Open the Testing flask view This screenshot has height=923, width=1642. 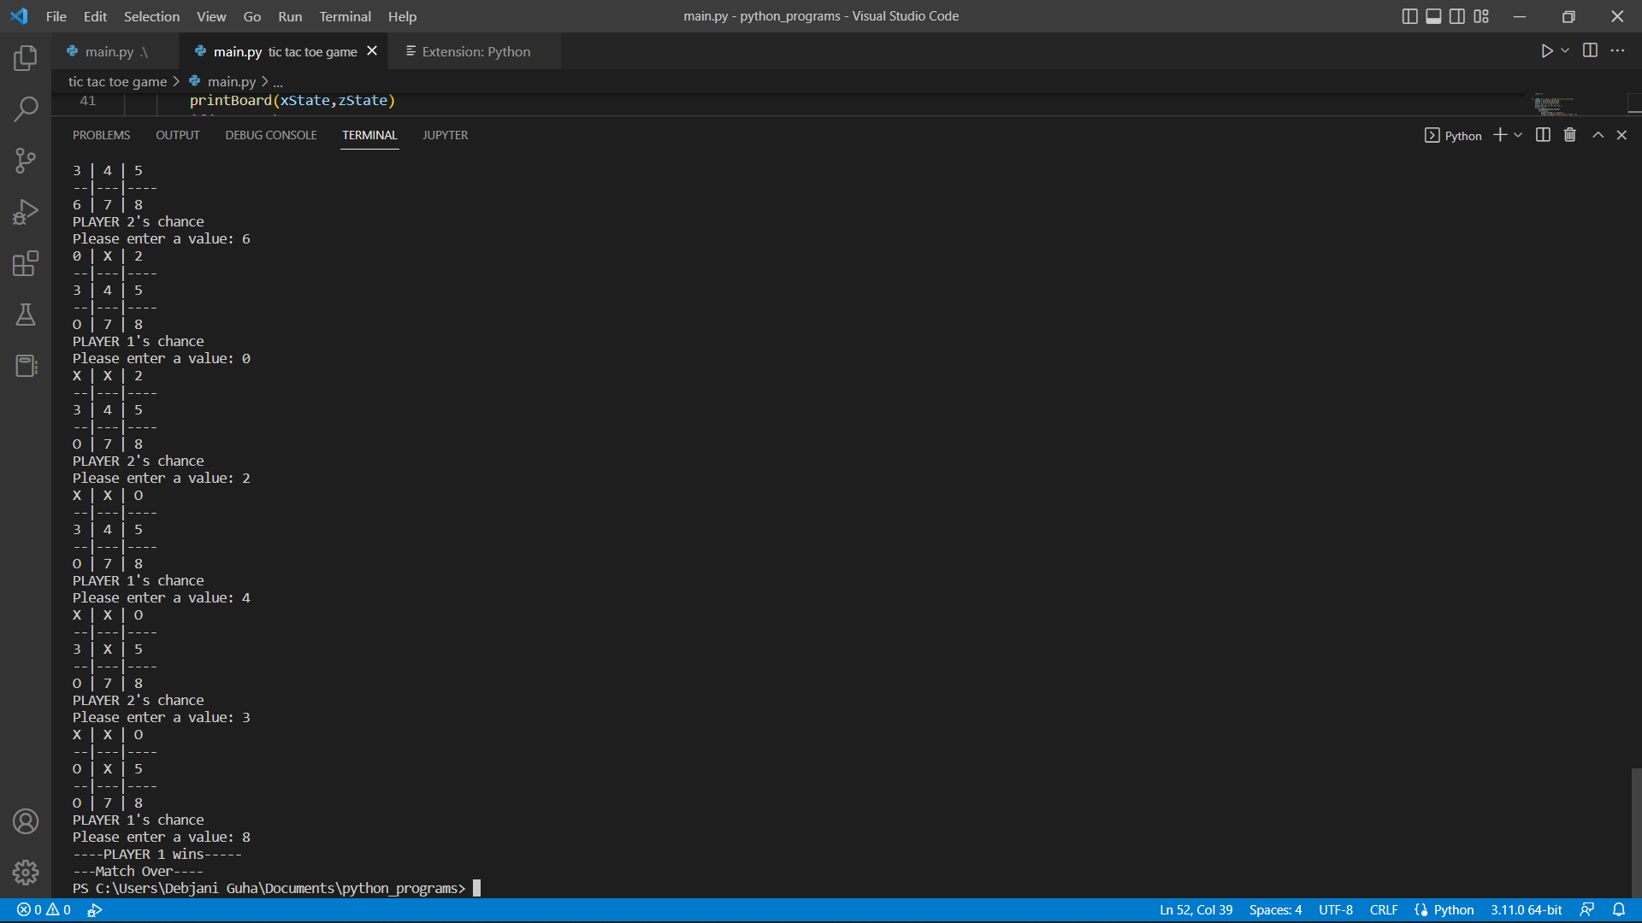(x=26, y=315)
